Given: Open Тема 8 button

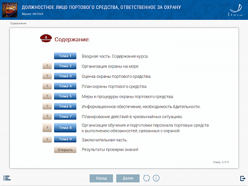Looking at the screenshot, I should pyautogui.click(x=65, y=127).
